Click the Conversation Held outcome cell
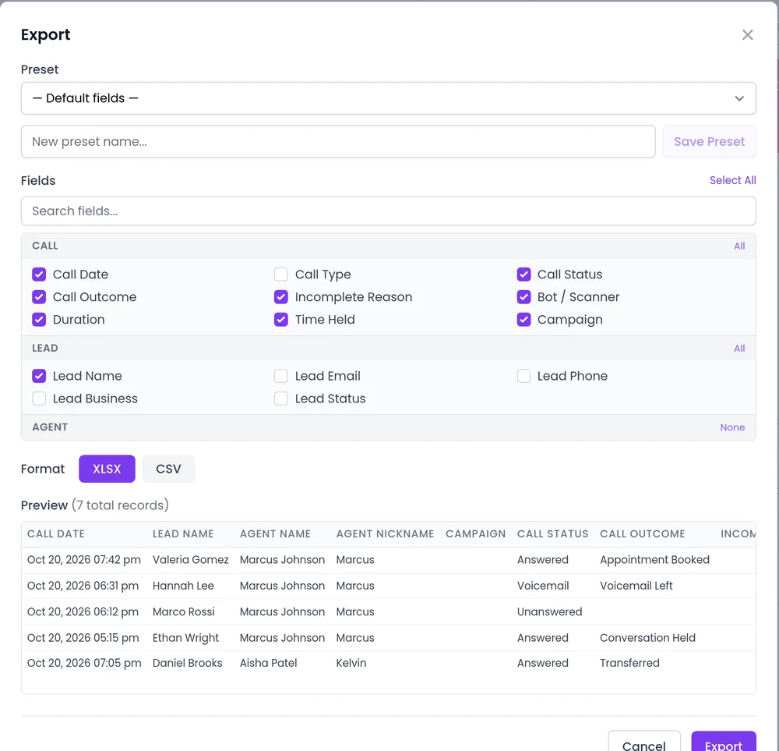 [647, 638]
